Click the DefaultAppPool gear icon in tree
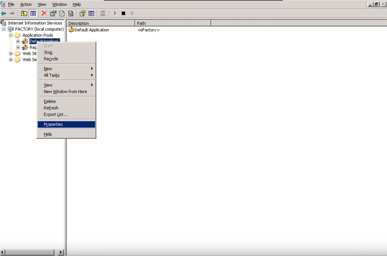This screenshot has height=256, width=387. 25,41
